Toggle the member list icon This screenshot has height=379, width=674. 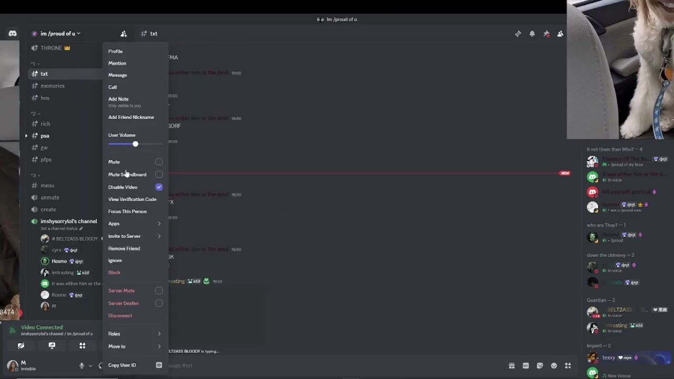pyautogui.click(x=560, y=34)
